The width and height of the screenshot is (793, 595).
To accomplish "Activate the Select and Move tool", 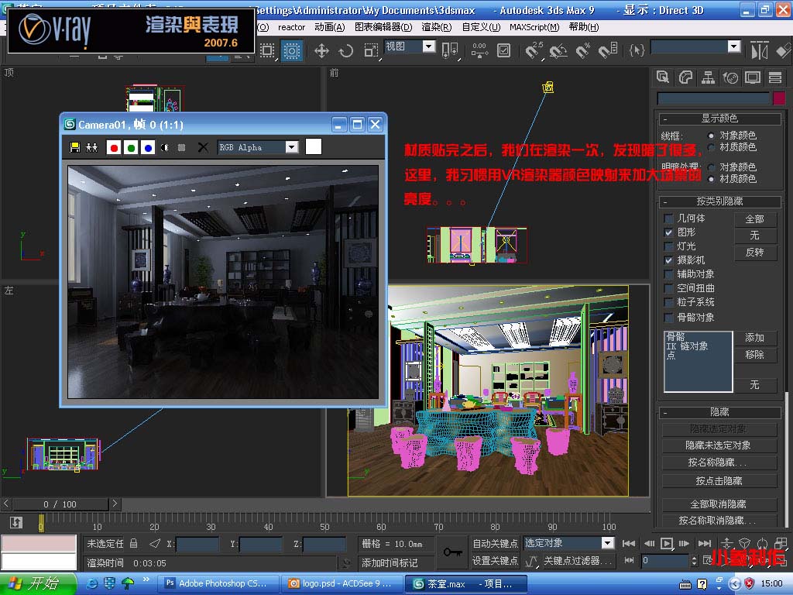I will coord(321,50).
